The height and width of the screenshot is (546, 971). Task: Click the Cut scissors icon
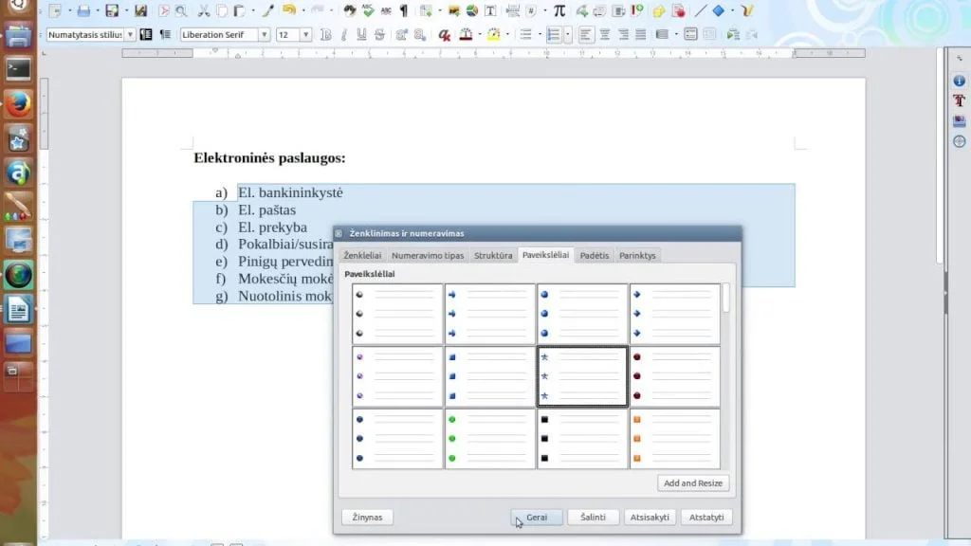(204, 11)
